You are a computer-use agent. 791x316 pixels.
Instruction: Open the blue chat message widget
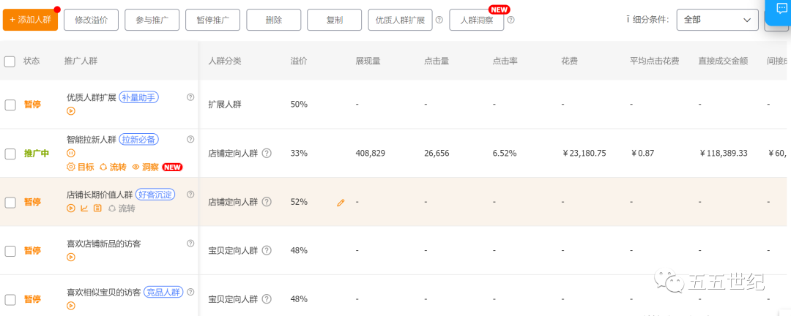(x=779, y=11)
